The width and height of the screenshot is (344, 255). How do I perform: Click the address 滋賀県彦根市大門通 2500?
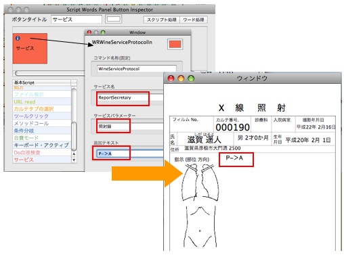(213, 148)
